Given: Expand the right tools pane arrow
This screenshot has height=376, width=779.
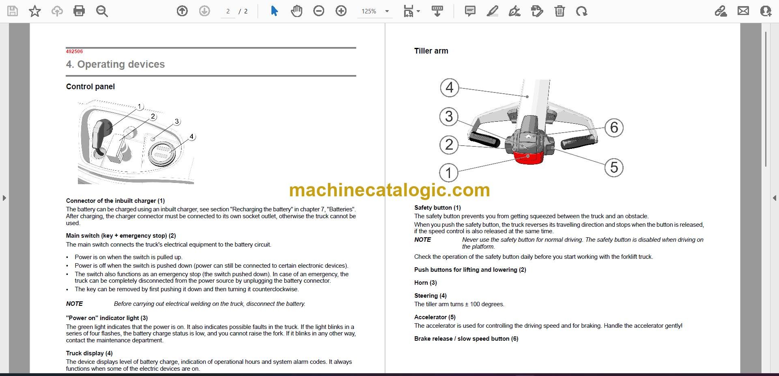Looking at the screenshot, I should click(x=775, y=198).
